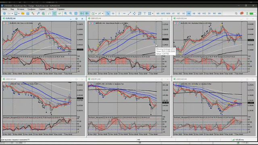258x145 pixels.
Task: Open the indicators list icon
Action: coord(93,13)
